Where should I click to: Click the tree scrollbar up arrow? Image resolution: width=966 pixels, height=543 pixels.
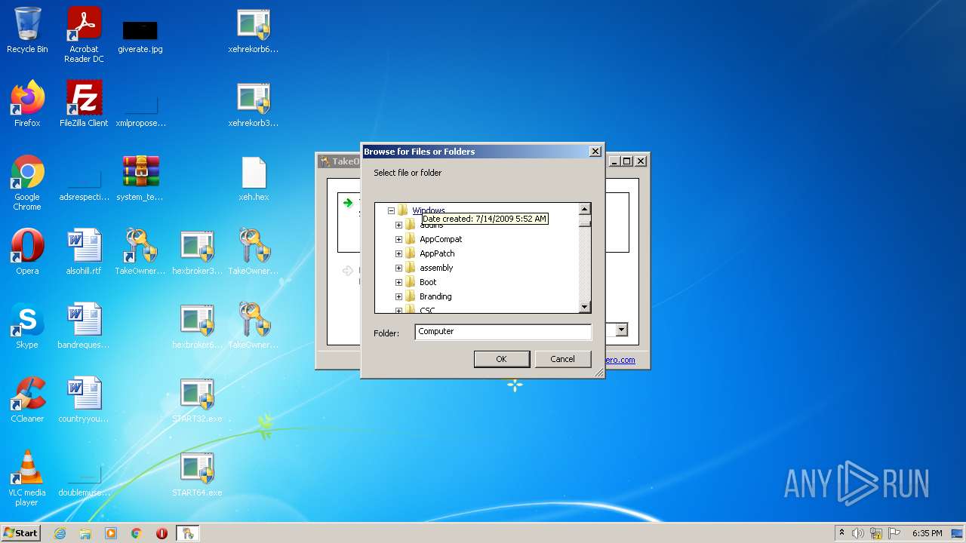pyautogui.click(x=584, y=209)
